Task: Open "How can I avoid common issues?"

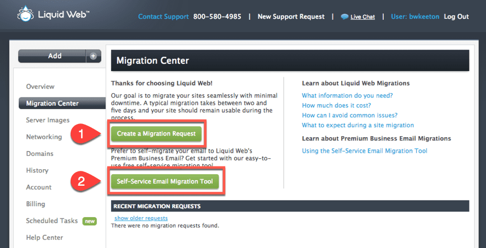Action: point(350,115)
